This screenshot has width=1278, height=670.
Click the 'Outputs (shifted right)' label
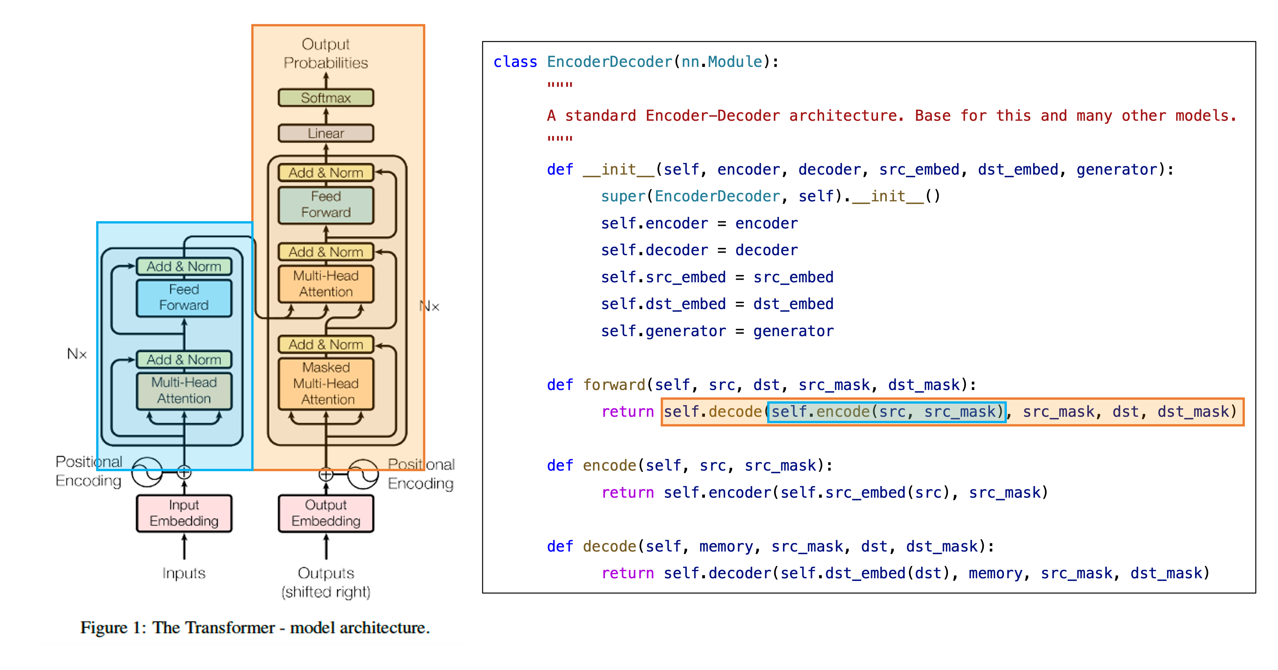pos(326,582)
